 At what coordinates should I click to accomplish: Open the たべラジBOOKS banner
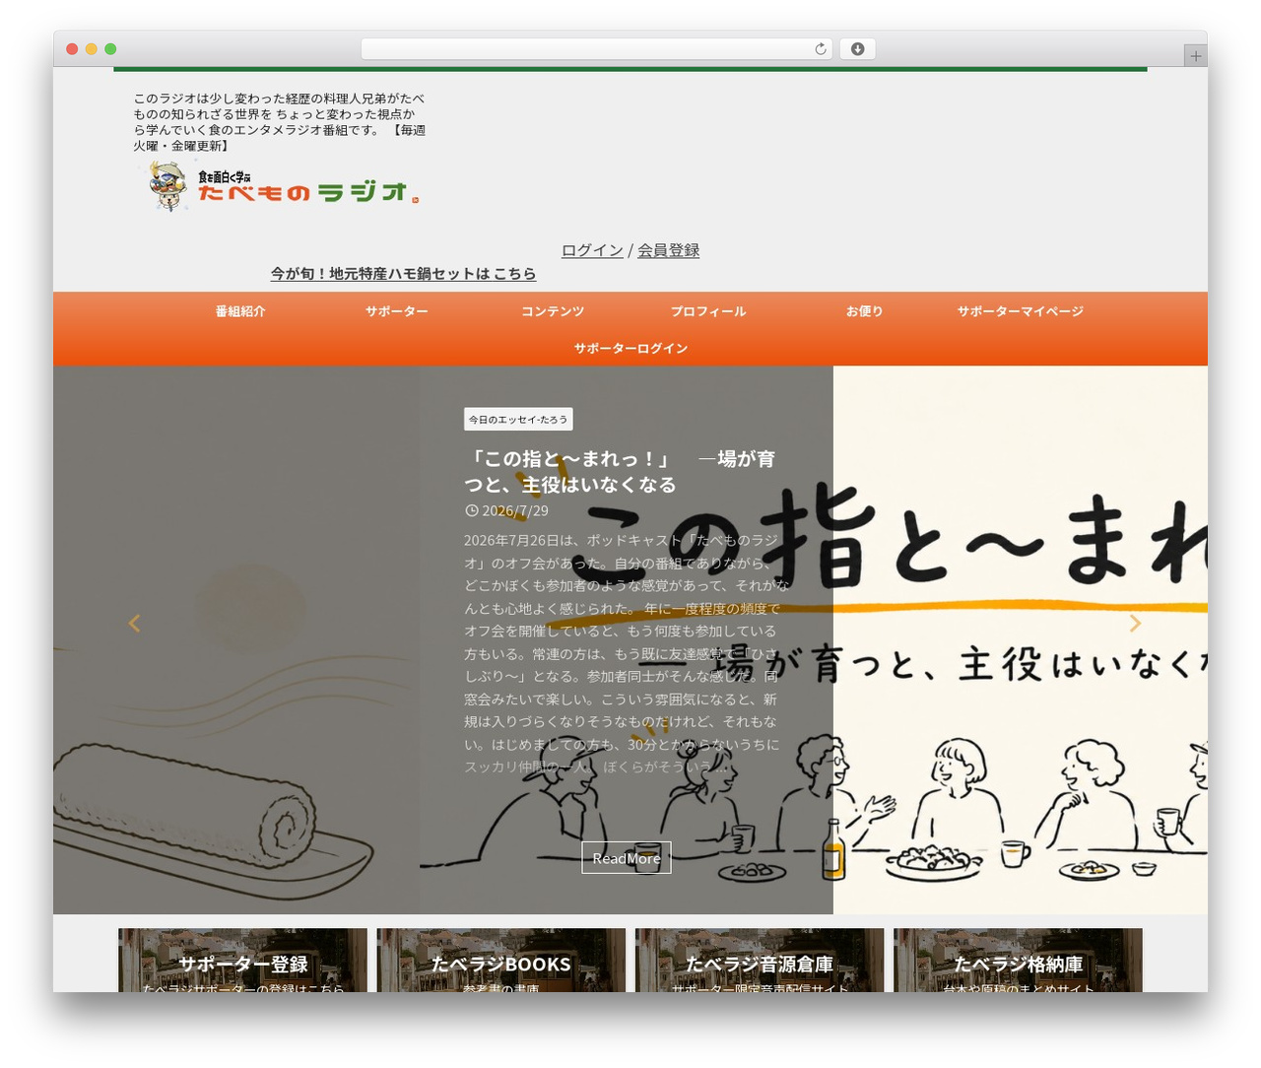pos(500,961)
